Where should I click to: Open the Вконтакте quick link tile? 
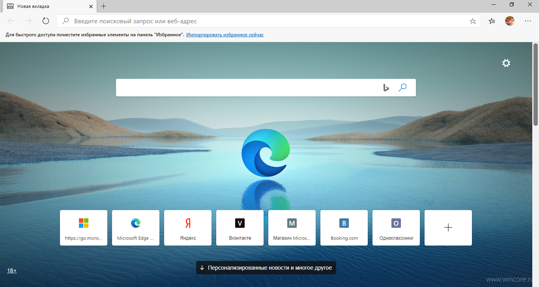pyautogui.click(x=240, y=228)
